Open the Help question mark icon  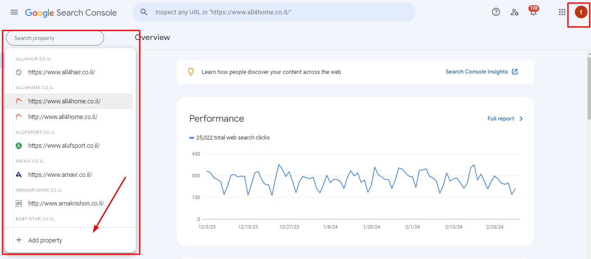coord(496,12)
